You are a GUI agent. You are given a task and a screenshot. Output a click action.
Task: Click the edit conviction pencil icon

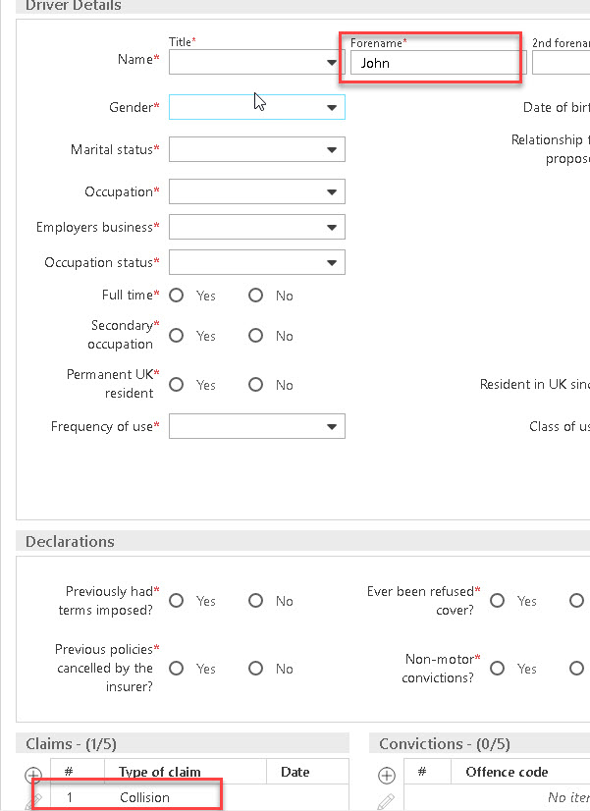387,801
